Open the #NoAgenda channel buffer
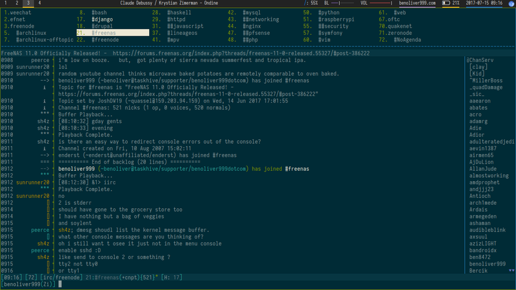Image resolution: width=516 pixels, height=290 pixels. [408, 40]
